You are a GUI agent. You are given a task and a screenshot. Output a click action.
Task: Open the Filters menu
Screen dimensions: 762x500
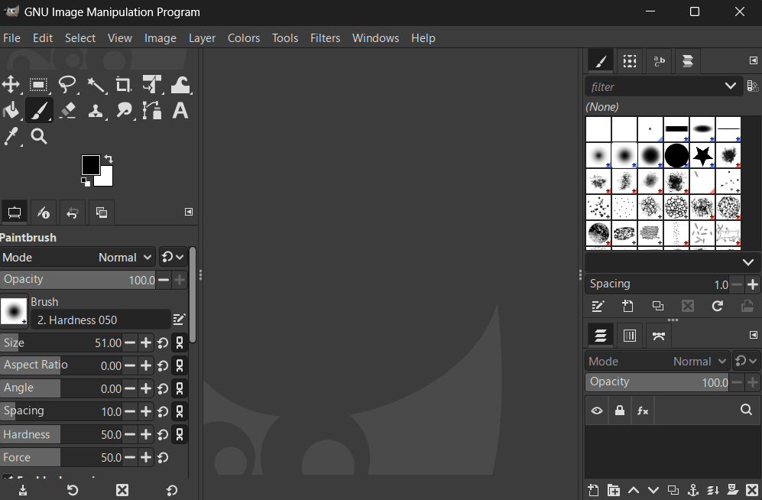(325, 37)
